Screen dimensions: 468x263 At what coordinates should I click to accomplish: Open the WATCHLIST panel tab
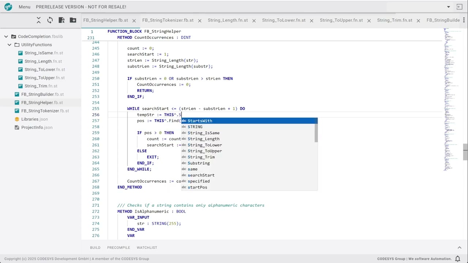click(x=147, y=248)
